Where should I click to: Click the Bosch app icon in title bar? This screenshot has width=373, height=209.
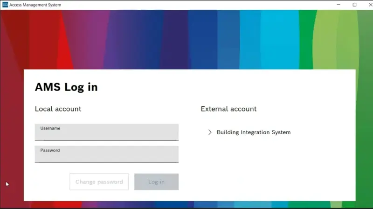pos(5,5)
